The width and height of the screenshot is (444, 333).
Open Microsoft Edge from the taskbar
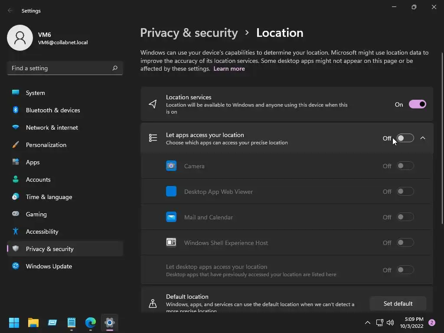point(91,323)
